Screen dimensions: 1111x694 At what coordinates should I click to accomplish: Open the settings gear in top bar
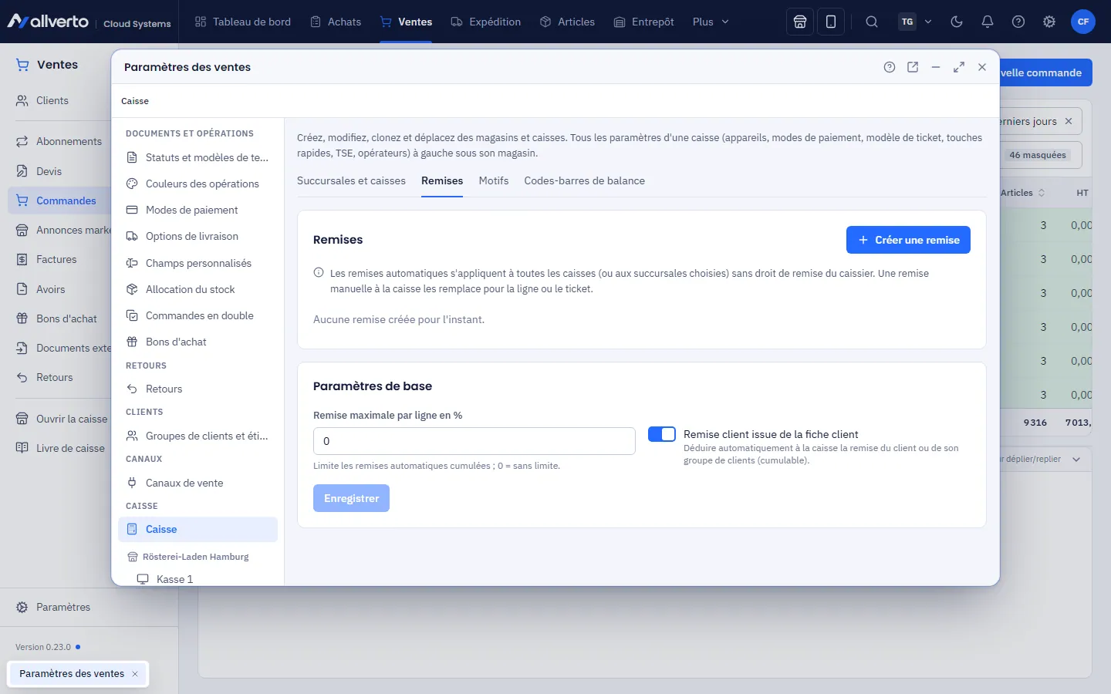click(1049, 22)
